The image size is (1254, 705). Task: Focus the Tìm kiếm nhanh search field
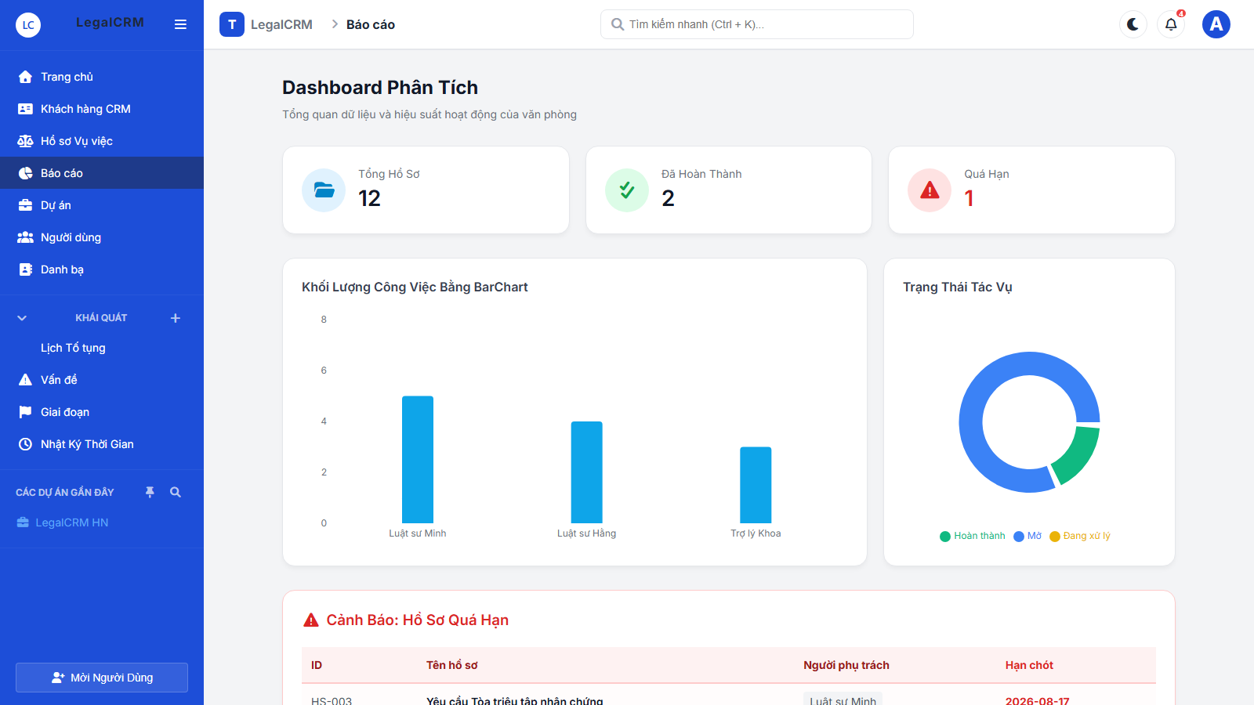[x=757, y=24]
